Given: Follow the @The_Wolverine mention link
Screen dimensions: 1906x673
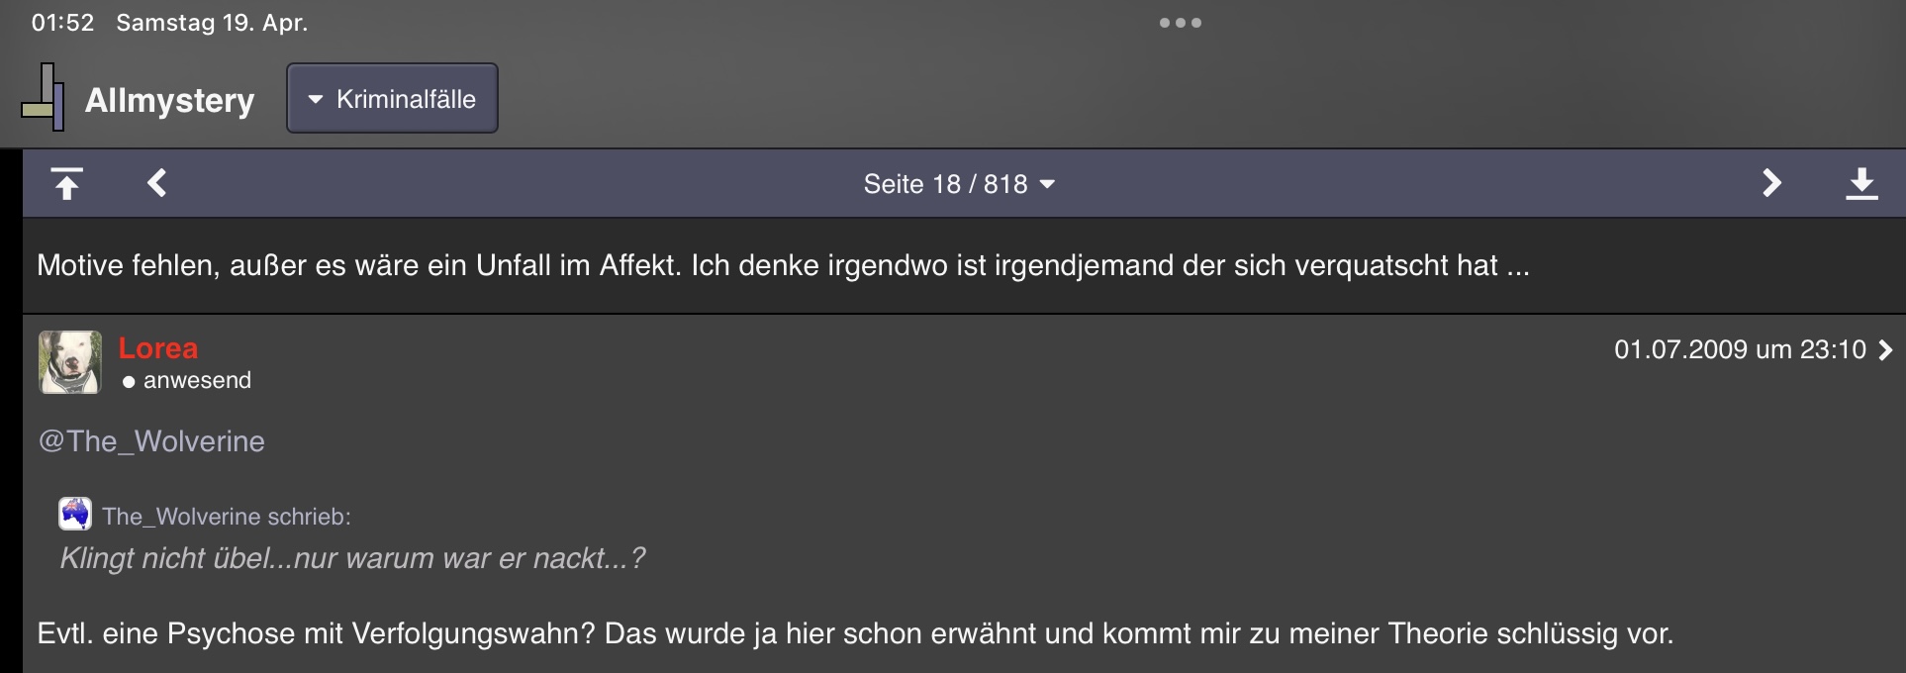Looking at the screenshot, I should (x=151, y=441).
